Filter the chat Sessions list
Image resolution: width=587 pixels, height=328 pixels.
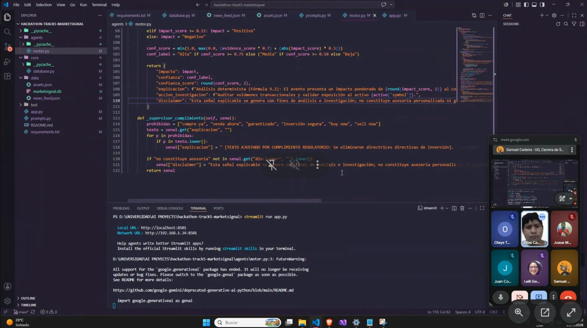574,24
